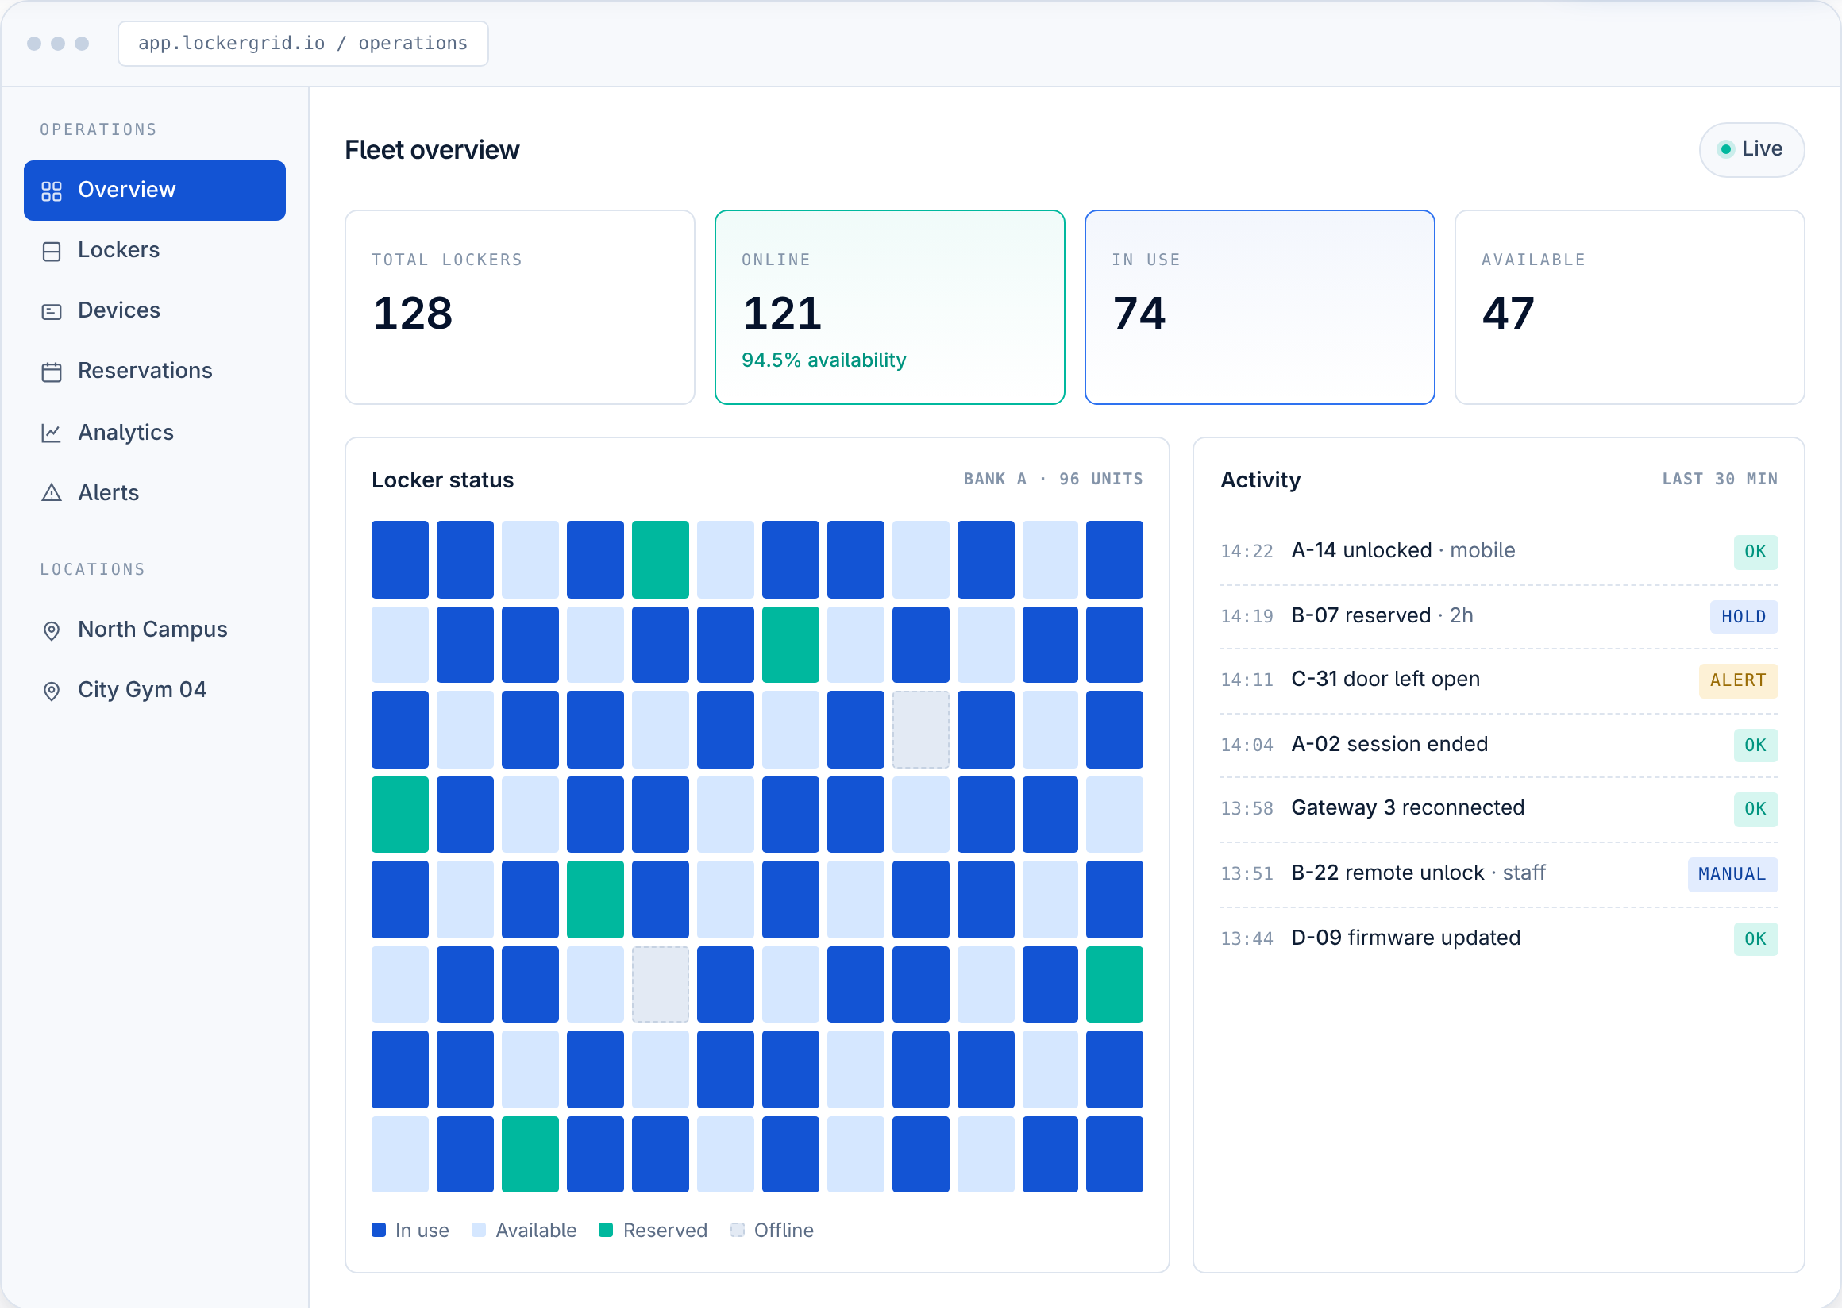Open the Online 121 card

tap(889, 307)
